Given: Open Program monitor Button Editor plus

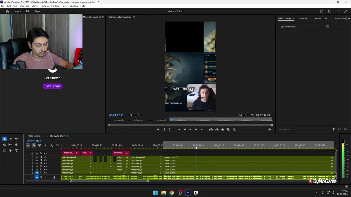Looking at the screenshot, I should point(270,129).
